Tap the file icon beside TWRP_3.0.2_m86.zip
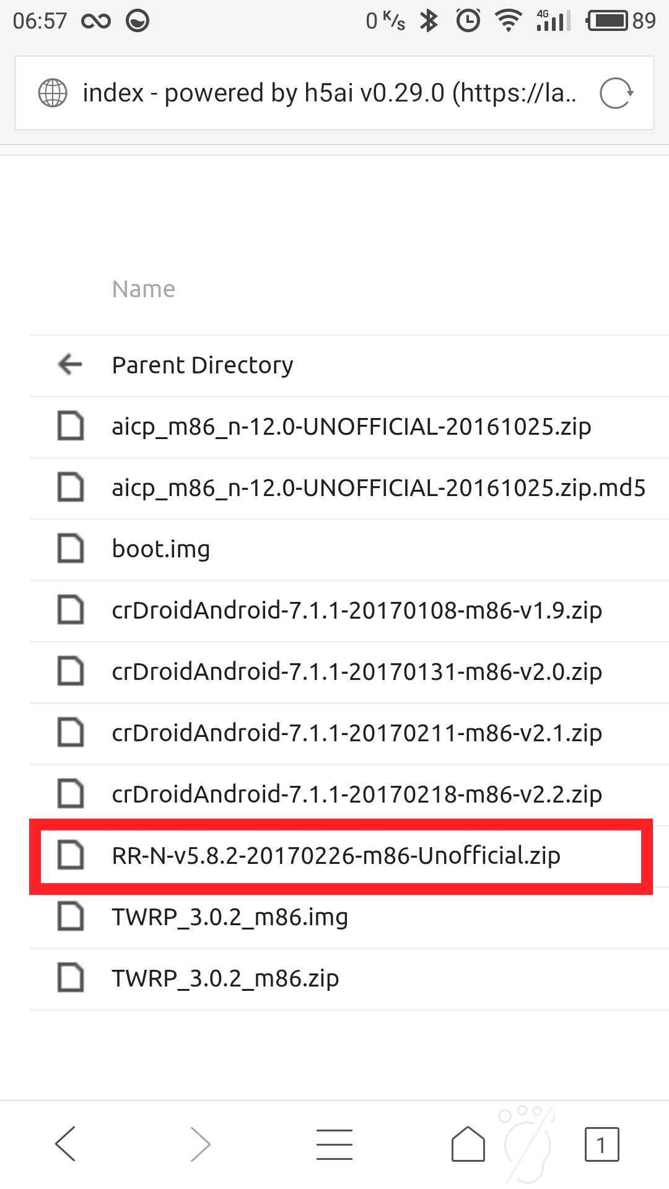669x1189 pixels. click(71, 978)
